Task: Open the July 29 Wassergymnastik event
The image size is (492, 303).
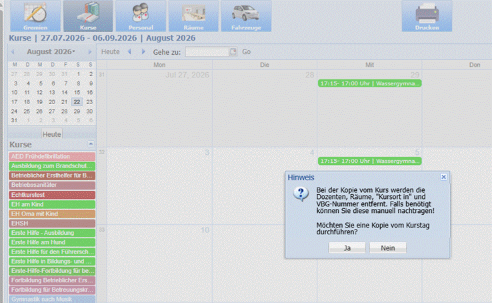Action: tap(369, 83)
